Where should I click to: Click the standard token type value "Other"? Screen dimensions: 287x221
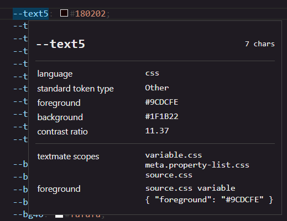click(157, 88)
